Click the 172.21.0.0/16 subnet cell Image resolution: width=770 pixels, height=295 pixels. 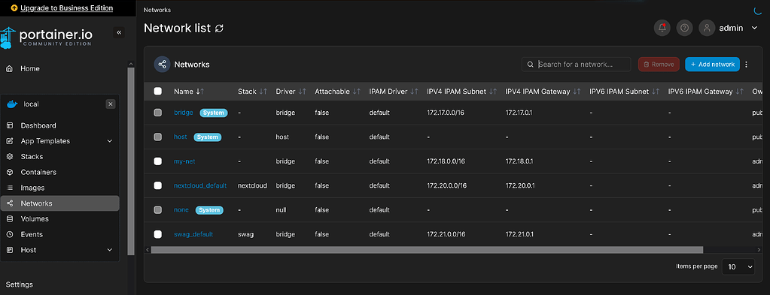point(446,234)
